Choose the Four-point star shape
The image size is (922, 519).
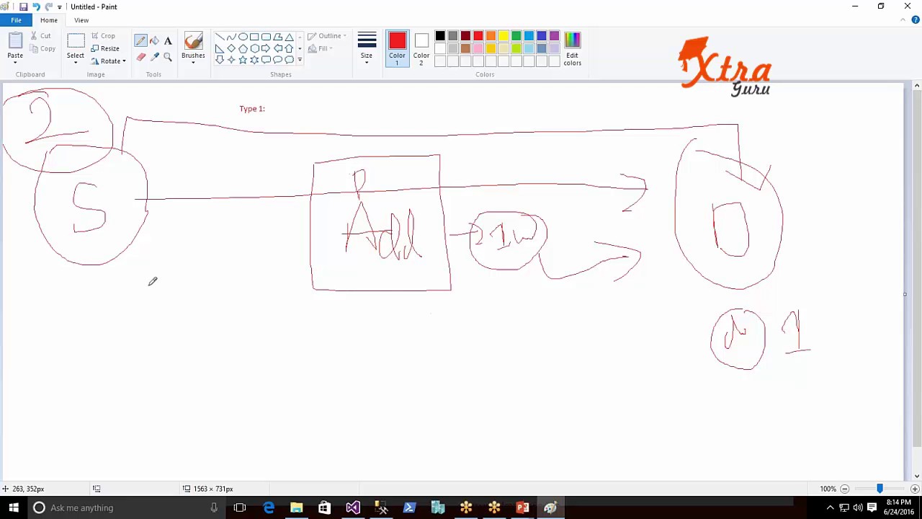pos(231,60)
